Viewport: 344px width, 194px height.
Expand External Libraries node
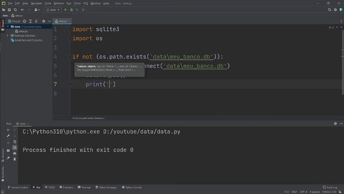[8, 36]
